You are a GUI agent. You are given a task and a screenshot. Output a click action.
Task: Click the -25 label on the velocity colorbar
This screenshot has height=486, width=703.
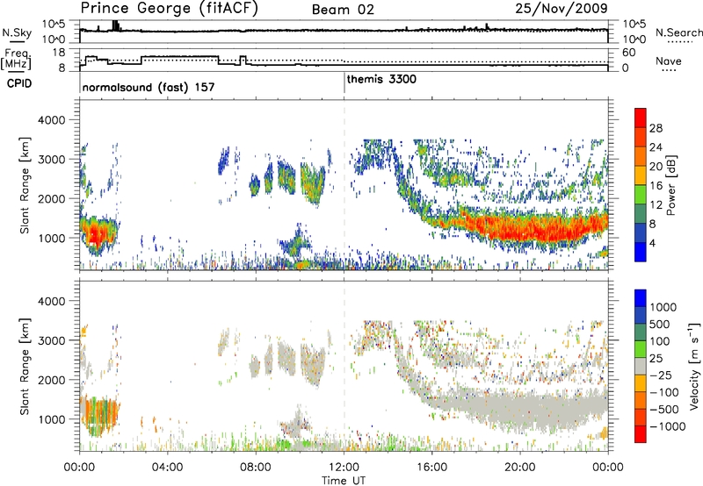pos(661,375)
